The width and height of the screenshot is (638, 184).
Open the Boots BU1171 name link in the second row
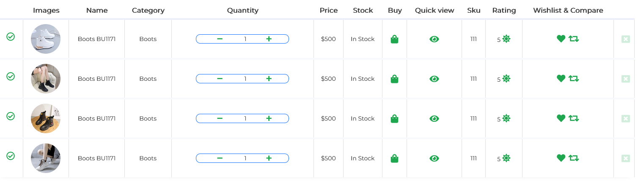tap(96, 79)
